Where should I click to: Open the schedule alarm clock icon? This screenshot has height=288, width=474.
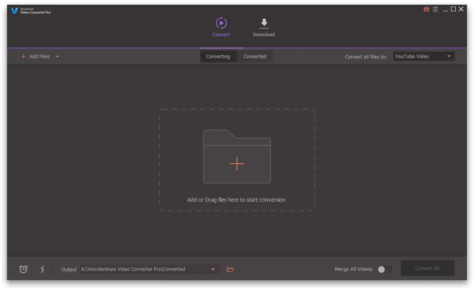(23, 269)
